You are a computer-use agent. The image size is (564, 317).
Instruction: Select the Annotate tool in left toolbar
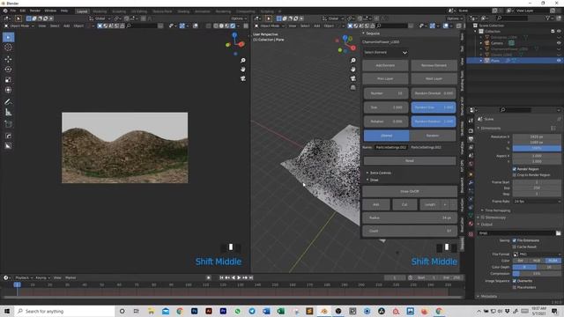tap(8, 102)
